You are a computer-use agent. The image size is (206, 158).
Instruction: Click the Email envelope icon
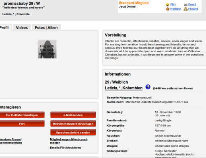click(x=185, y=5)
